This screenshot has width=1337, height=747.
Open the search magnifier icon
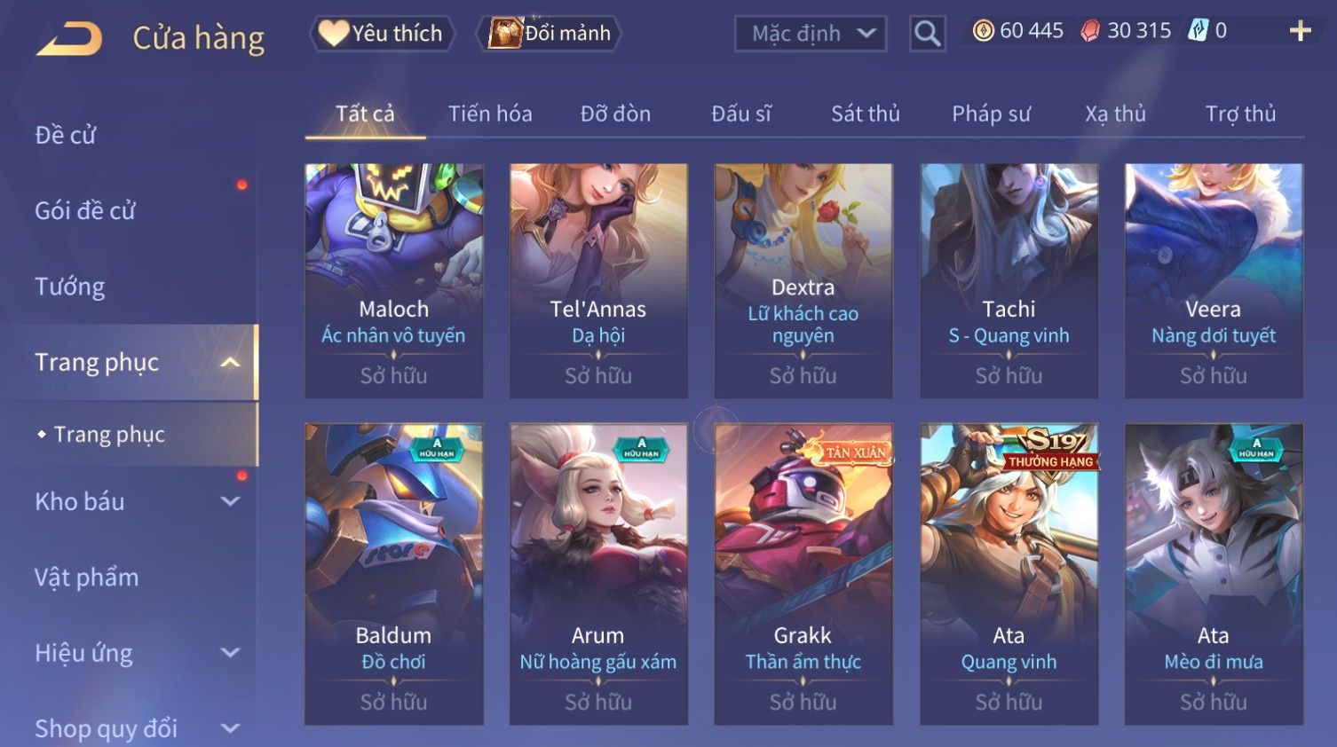(927, 34)
